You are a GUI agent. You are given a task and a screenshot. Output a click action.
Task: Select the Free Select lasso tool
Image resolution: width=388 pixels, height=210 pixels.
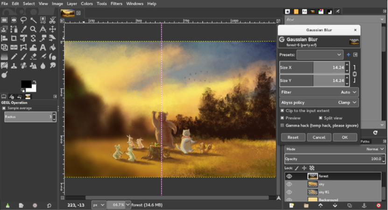point(23,20)
